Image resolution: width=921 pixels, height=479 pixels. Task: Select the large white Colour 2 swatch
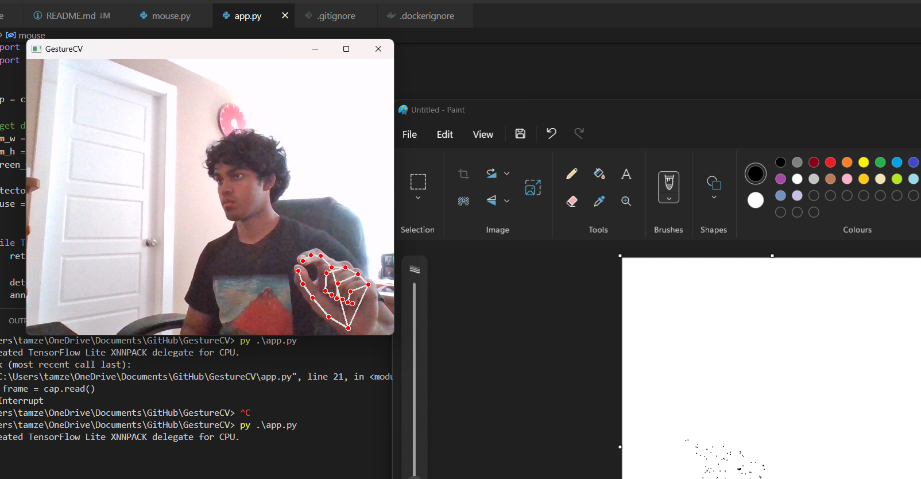(756, 200)
